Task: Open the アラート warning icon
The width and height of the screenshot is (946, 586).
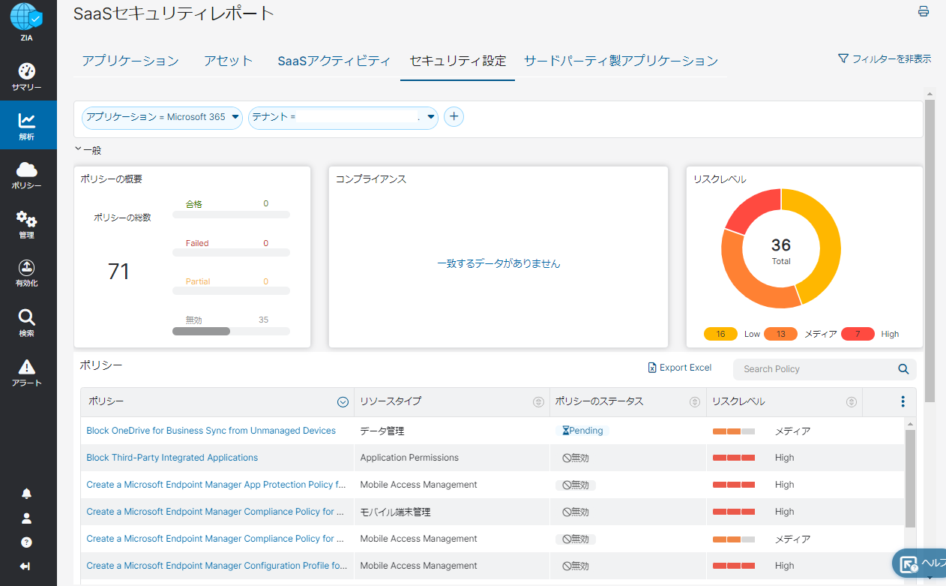Action: [26, 367]
